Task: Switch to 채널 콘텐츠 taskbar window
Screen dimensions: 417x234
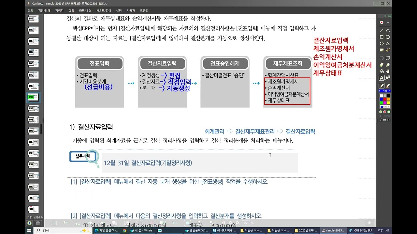Action: tap(107, 230)
